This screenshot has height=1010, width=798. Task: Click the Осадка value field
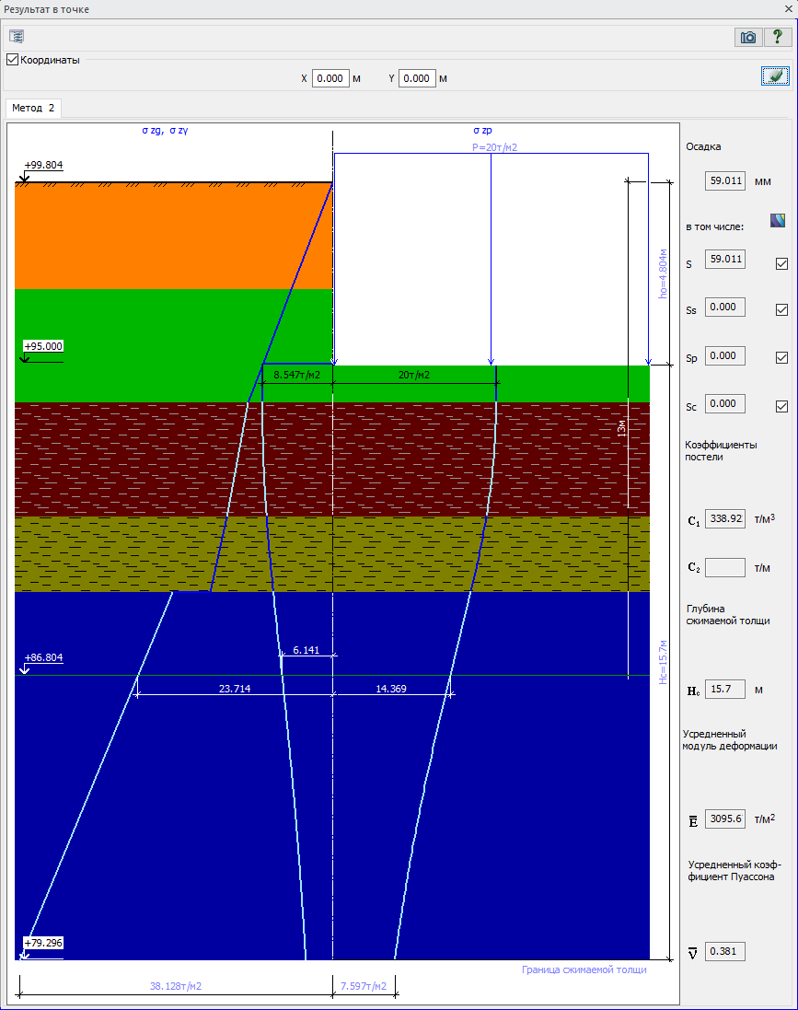click(x=724, y=180)
